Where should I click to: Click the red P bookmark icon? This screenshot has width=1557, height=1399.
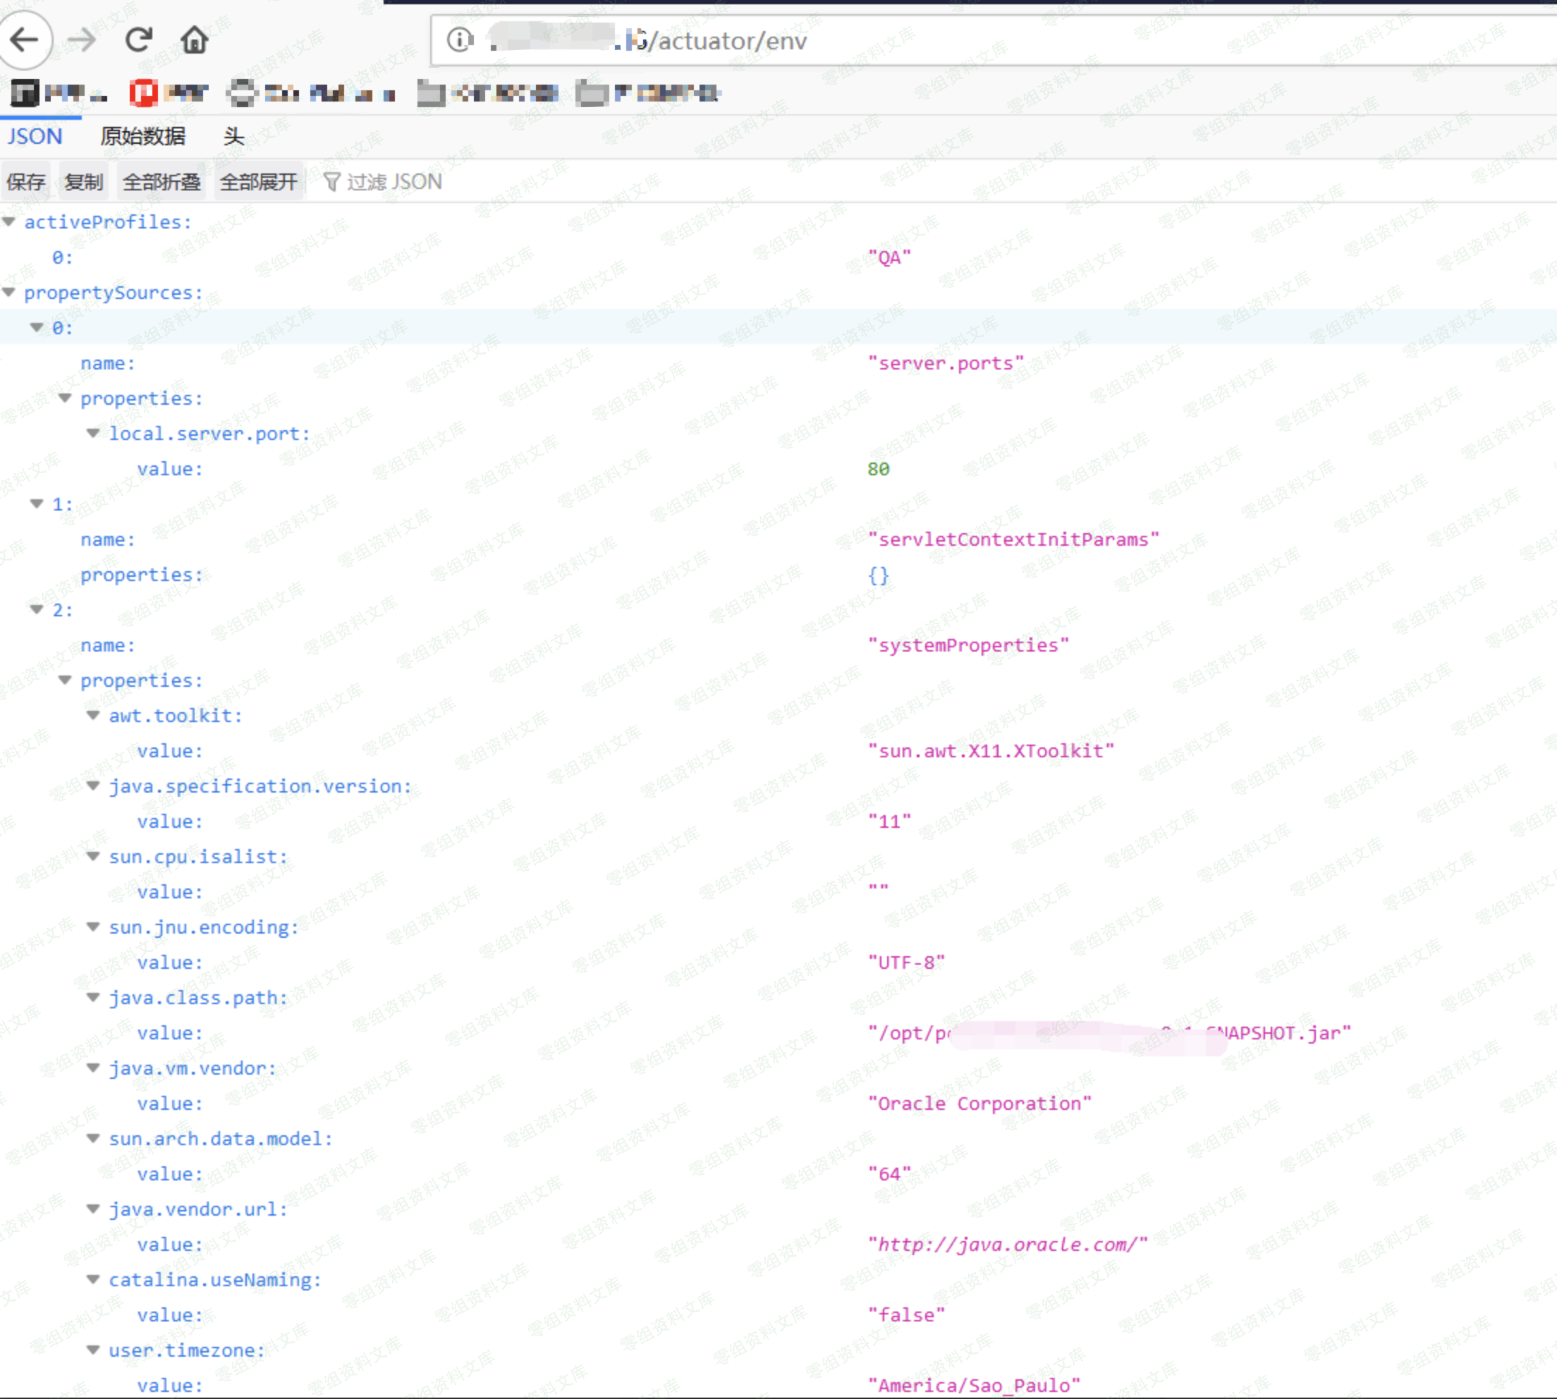pyautogui.click(x=143, y=93)
